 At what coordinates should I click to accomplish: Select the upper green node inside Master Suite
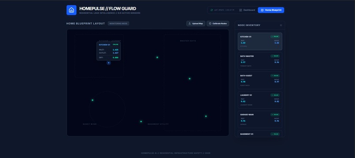point(189,79)
